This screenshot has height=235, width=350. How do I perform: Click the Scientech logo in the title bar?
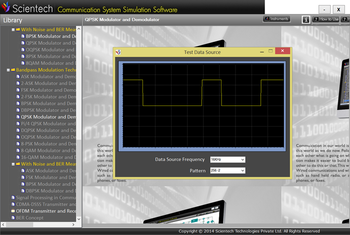(6, 6)
